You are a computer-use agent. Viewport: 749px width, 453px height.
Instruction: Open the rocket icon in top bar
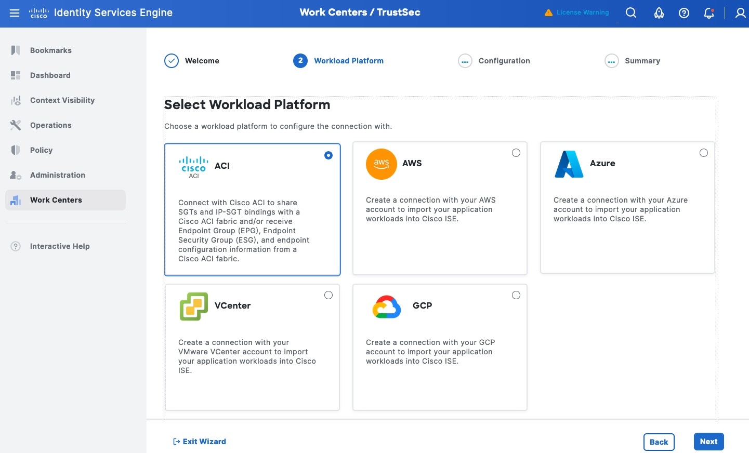click(659, 13)
